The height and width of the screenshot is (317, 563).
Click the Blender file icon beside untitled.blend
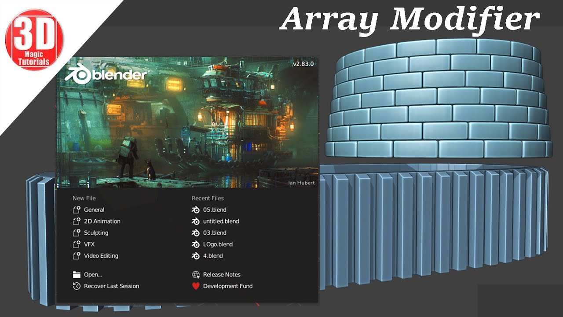coord(196,221)
